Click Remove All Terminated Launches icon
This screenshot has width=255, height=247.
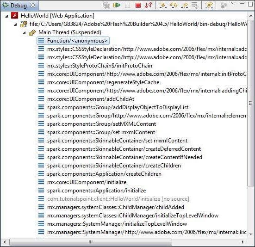point(106,5)
